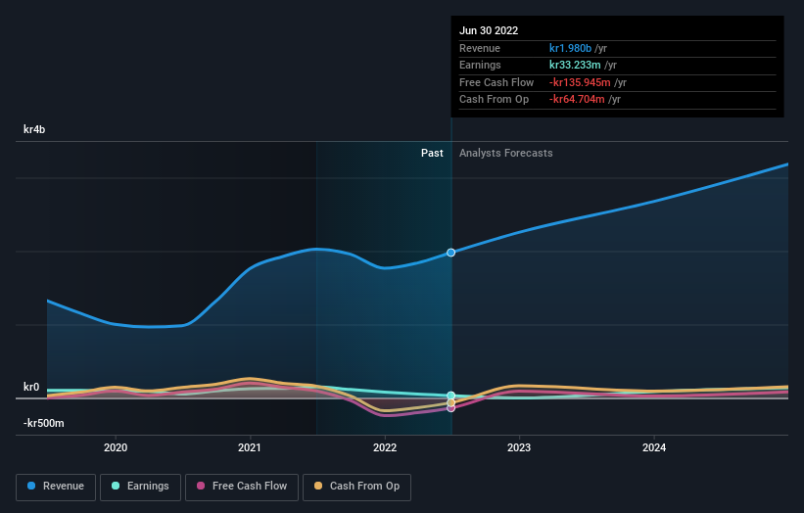
Task: Toggle the Earnings legend series
Action: pyautogui.click(x=140, y=487)
